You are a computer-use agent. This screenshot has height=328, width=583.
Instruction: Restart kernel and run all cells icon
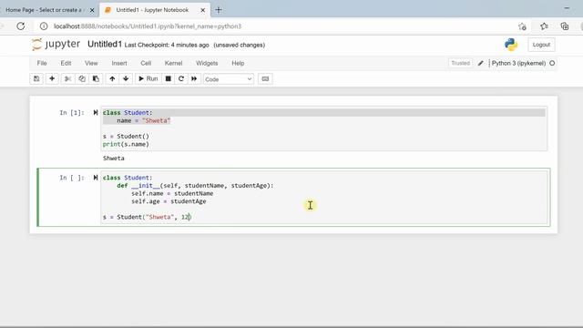(x=194, y=79)
